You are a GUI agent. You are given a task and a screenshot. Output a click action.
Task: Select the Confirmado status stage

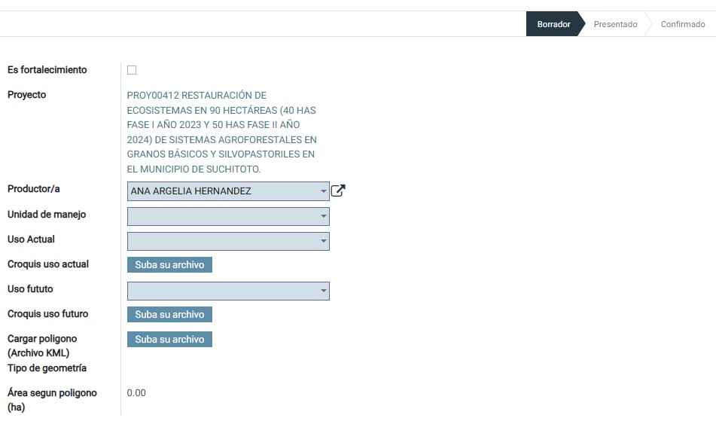[x=682, y=24]
